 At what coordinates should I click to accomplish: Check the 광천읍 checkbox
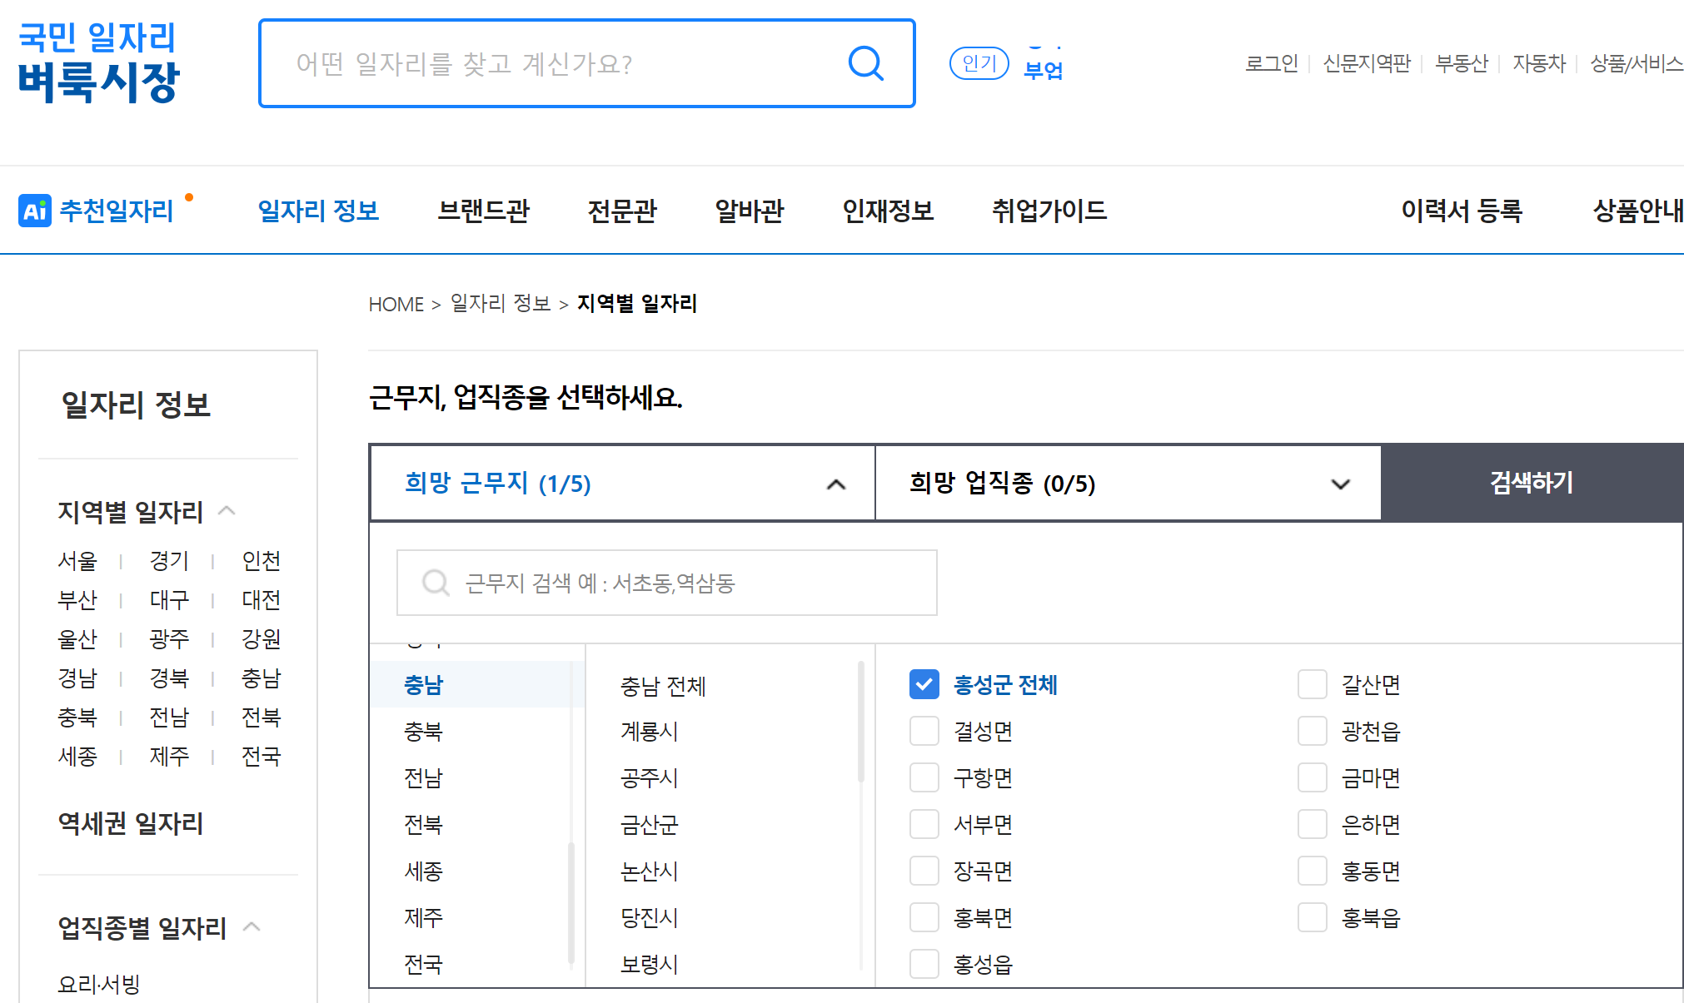point(1313,731)
